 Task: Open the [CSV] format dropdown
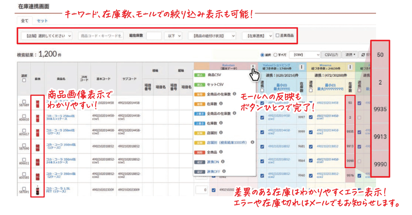(305, 55)
